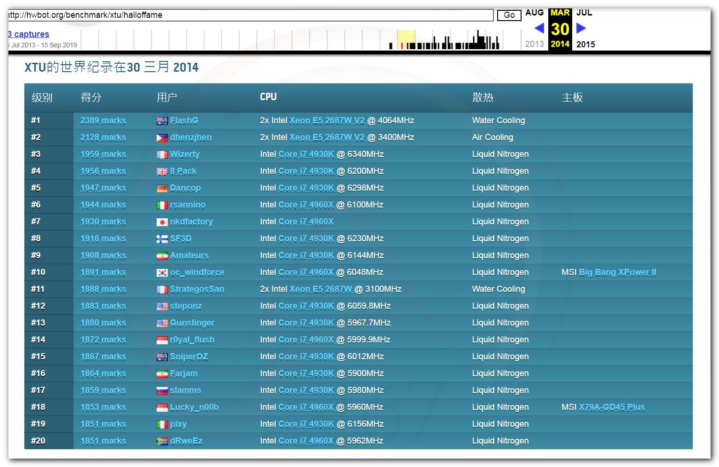Screen dimensions: 719x467
Task: Click the Australian flag beside SniperOZ
Action: pos(162,357)
